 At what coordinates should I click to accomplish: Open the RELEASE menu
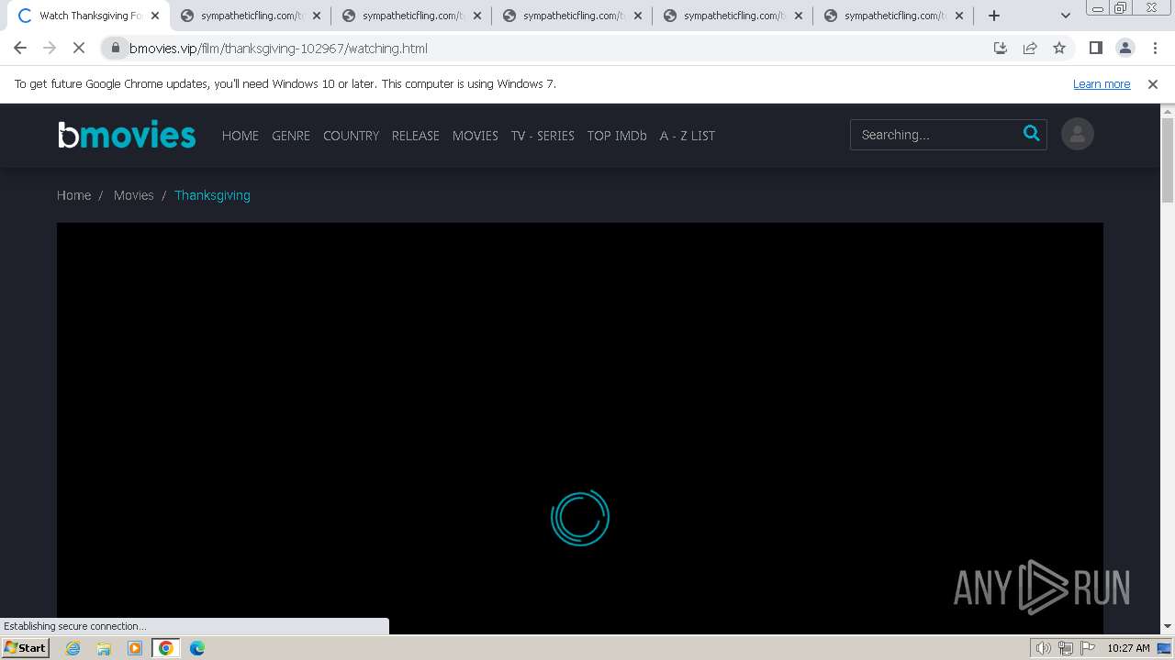tap(416, 136)
